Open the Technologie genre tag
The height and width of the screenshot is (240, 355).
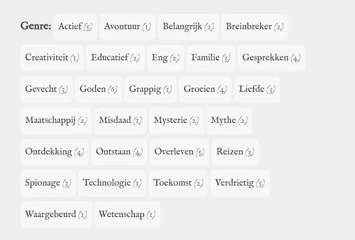[112, 183]
